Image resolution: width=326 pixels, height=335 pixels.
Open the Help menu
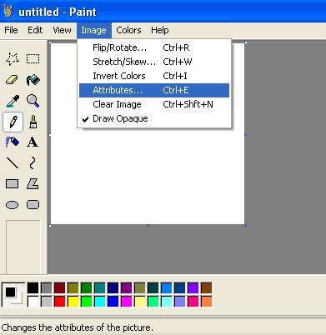coord(160,30)
